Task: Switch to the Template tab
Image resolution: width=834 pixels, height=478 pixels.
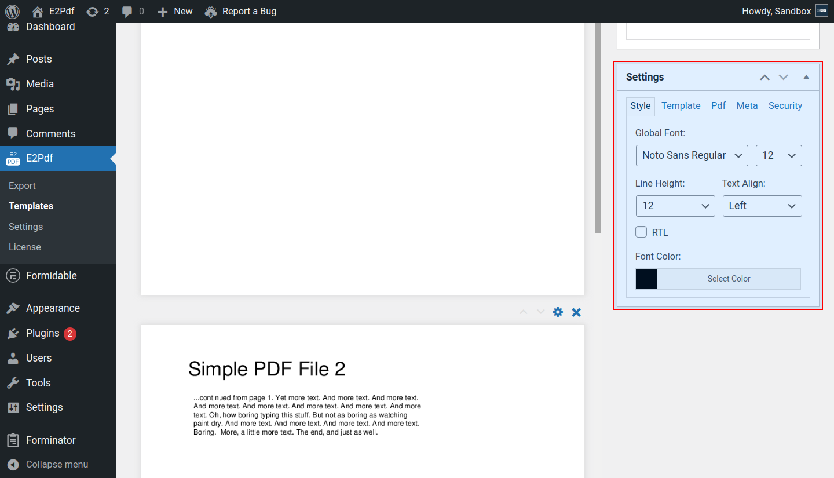Action: (681, 105)
